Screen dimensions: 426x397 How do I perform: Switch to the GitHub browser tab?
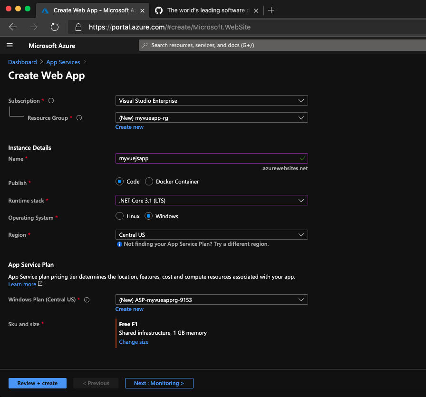pyautogui.click(x=206, y=10)
